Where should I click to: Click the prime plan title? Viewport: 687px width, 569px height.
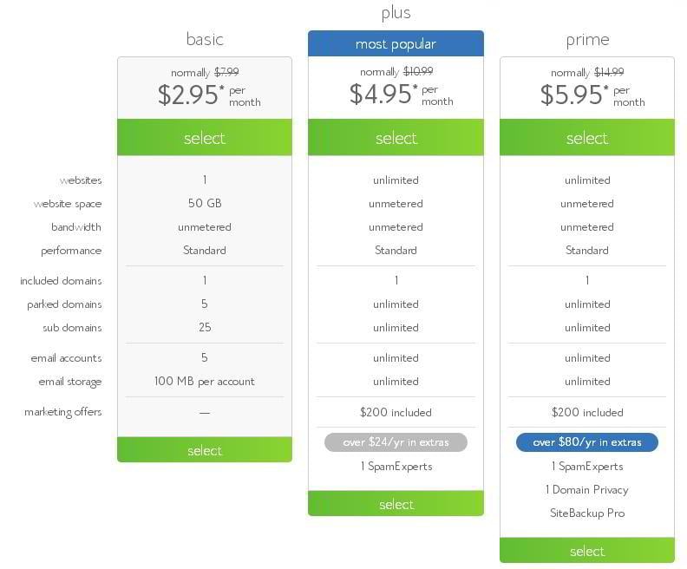click(x=587, y=39)
